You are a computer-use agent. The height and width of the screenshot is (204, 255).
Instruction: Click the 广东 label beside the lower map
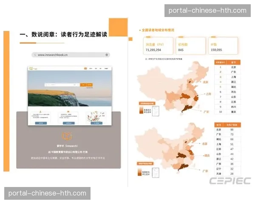(205, 171)
